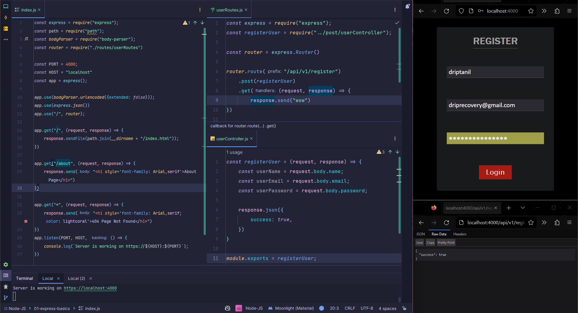The image size is (578, 313).
Task: Click the IDE notifications bell icon
Action: point(407,7)
